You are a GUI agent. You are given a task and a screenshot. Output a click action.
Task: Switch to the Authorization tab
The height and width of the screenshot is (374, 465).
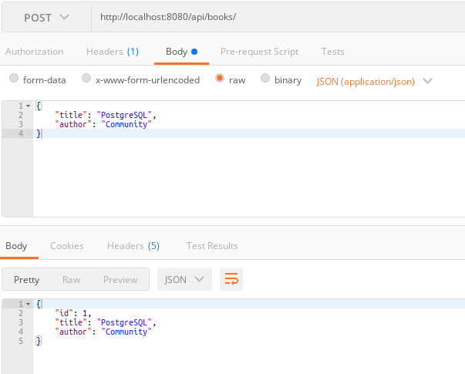tap(34, 52)
